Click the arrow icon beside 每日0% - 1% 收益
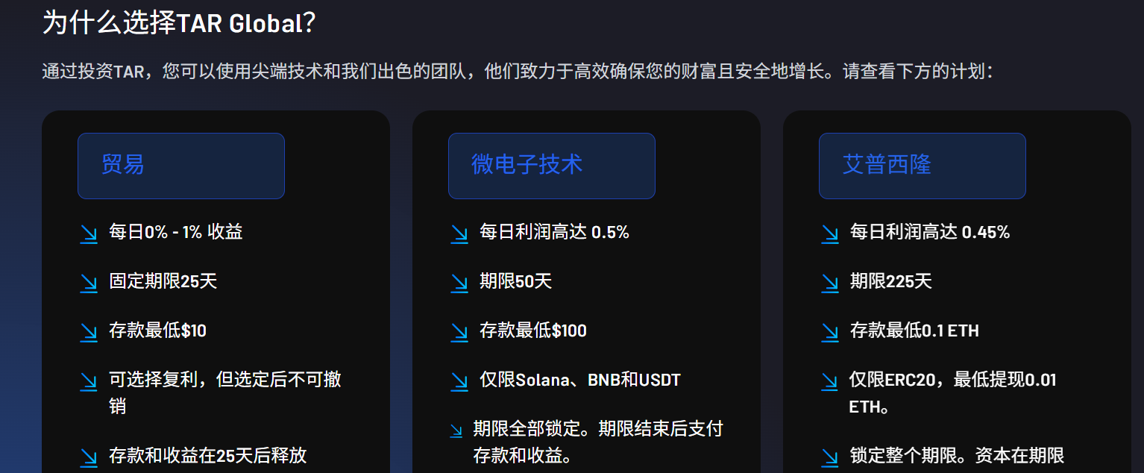Screen dimensions: 1144x473 [x=89, y=234]
